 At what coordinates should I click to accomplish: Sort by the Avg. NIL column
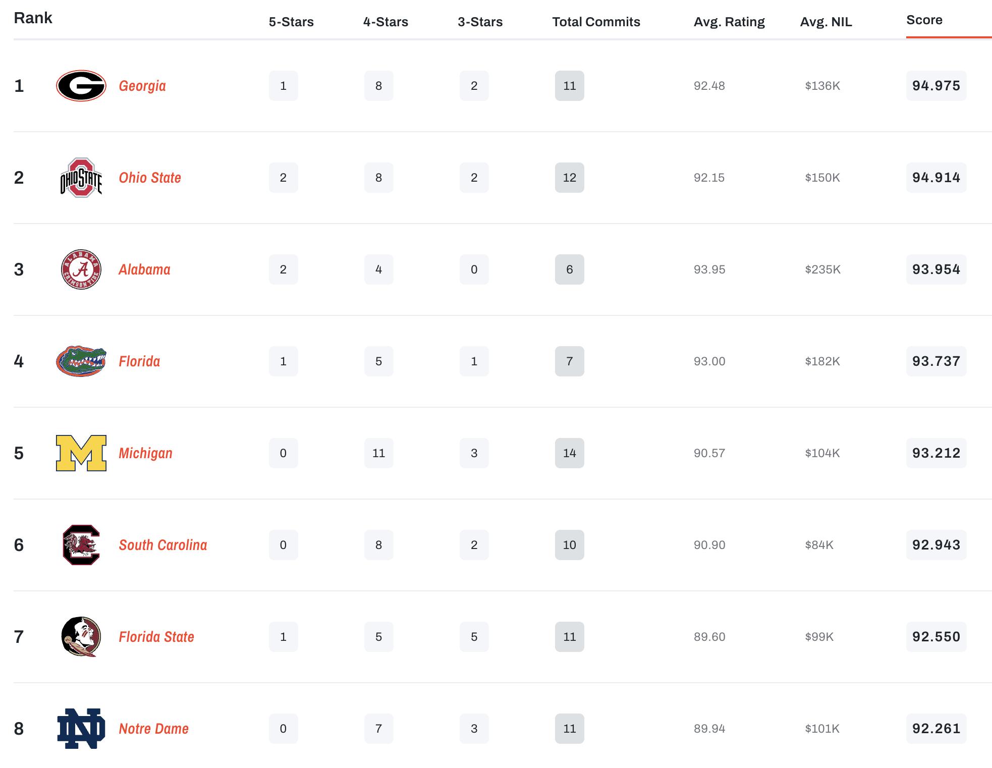click(x=826, y=22)
